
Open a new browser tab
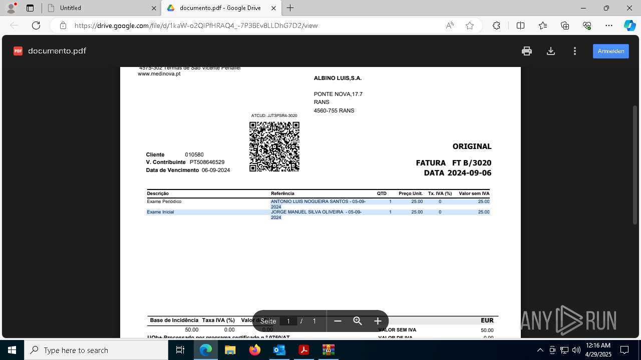pos(290,8)
